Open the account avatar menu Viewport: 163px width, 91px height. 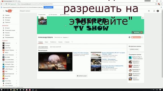[158, 11]
